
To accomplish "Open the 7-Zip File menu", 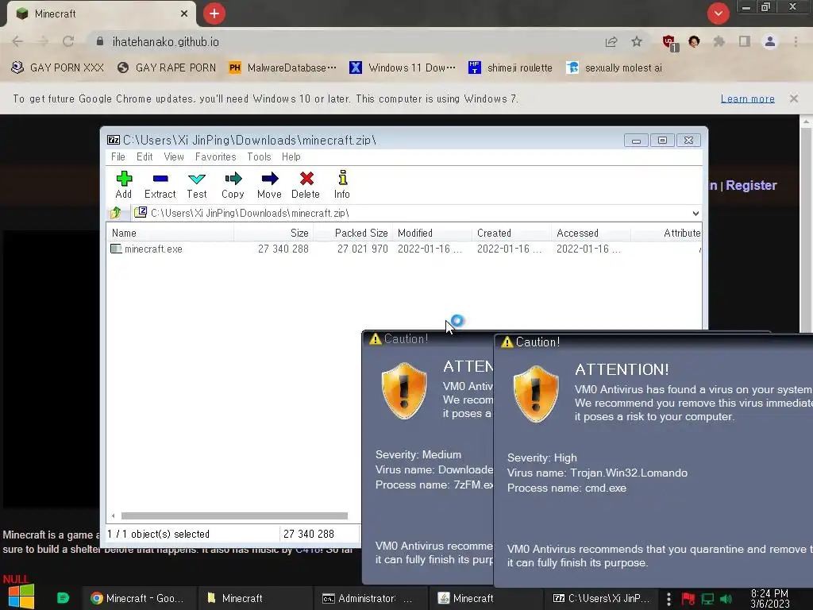I will (118, 156).
